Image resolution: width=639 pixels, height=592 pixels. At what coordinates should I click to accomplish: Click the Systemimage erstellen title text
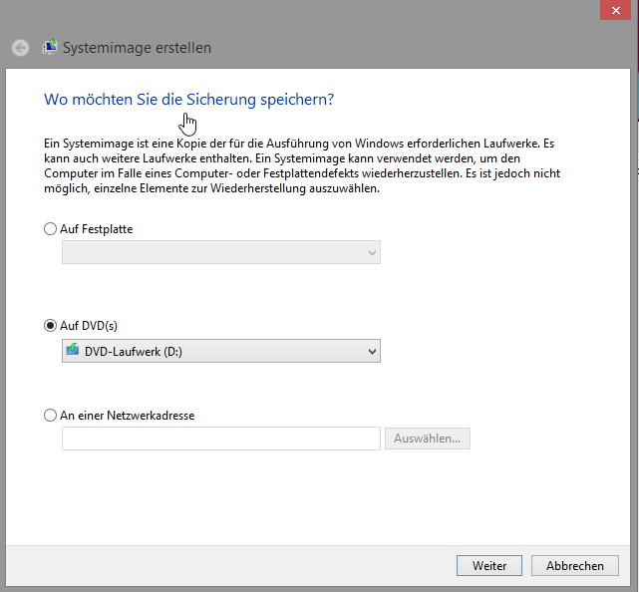coord(137,48)
